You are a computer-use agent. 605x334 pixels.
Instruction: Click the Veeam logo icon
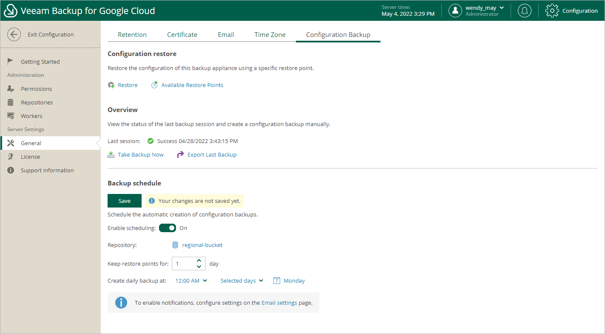11,11
